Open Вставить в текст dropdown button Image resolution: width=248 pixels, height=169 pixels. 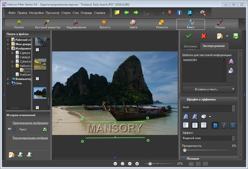(x=209, y=89)
